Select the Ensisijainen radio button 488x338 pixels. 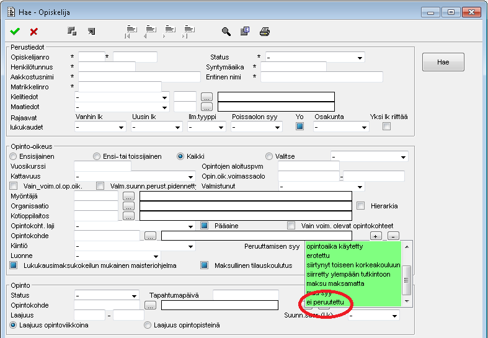[x=13, y=156]
